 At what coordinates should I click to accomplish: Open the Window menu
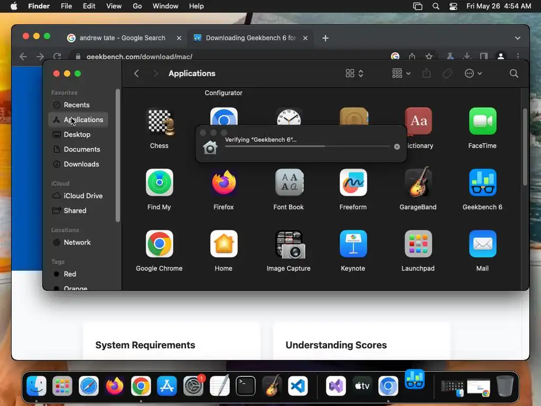(x=165, y=6)
